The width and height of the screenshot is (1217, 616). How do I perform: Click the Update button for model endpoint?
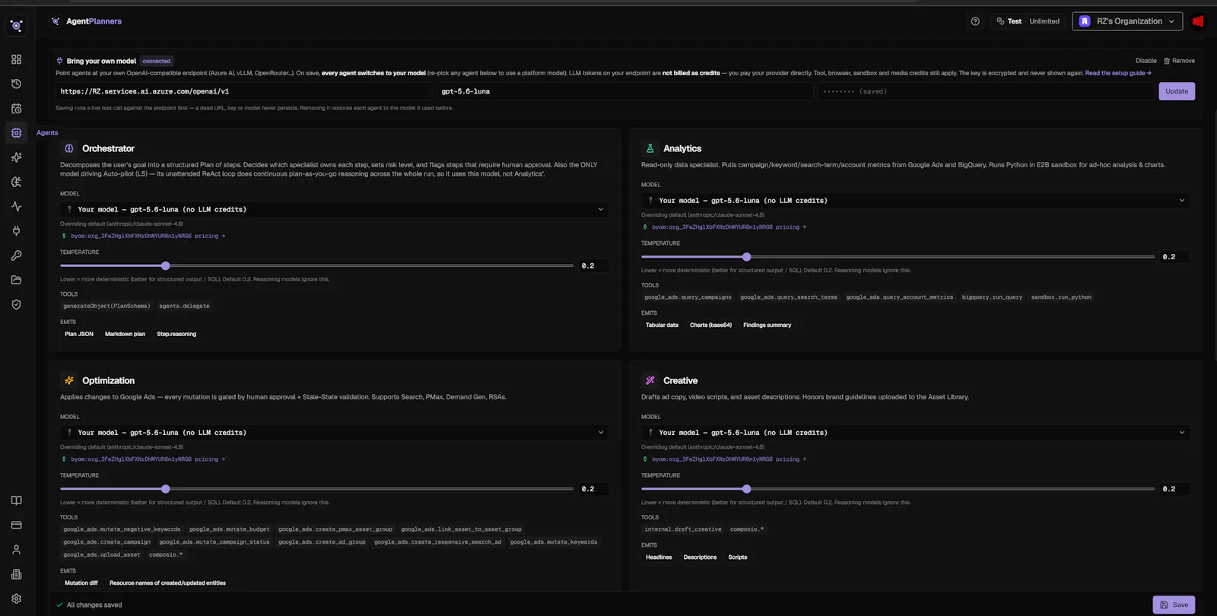point(1177,91)
